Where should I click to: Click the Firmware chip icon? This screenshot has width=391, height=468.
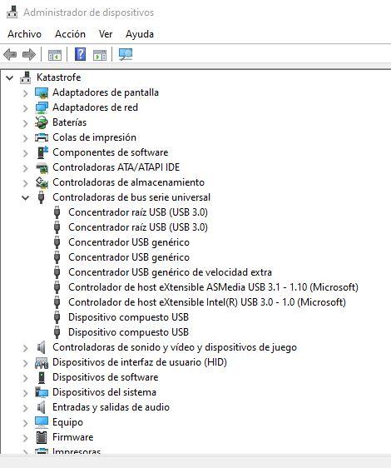[x=42, y=437]
